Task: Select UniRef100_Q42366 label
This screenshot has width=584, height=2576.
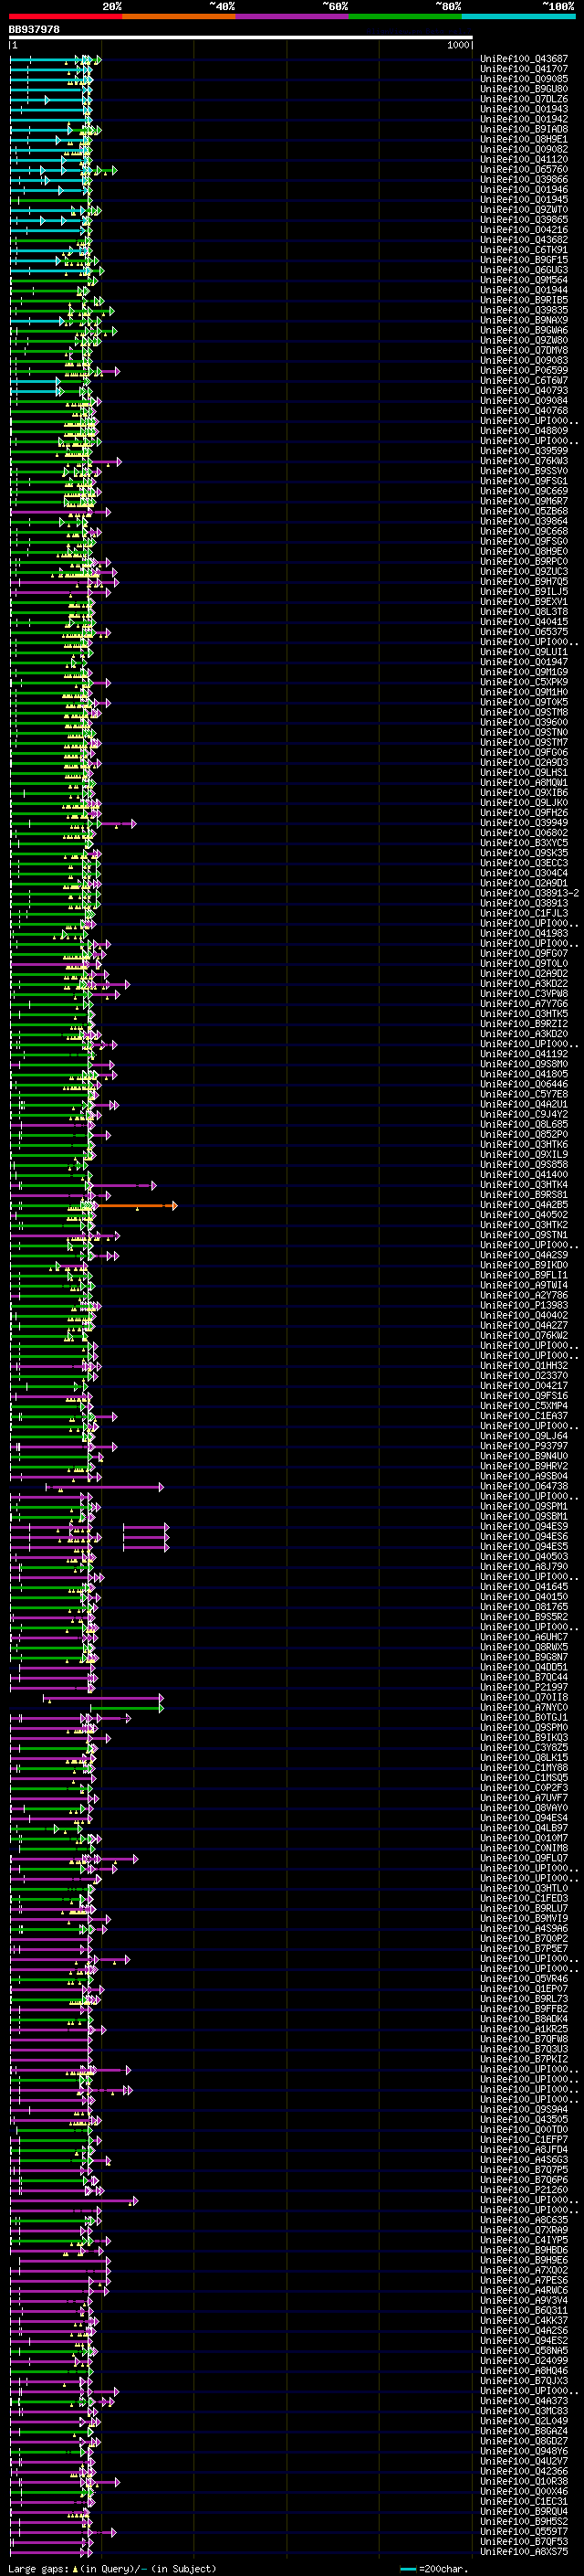Action: [x=524, y=2471]
